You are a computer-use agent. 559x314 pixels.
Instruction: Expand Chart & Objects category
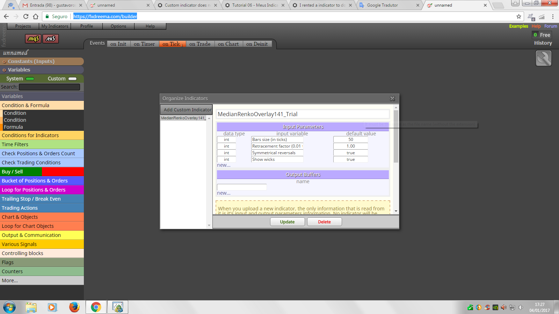tap(42, 217)
